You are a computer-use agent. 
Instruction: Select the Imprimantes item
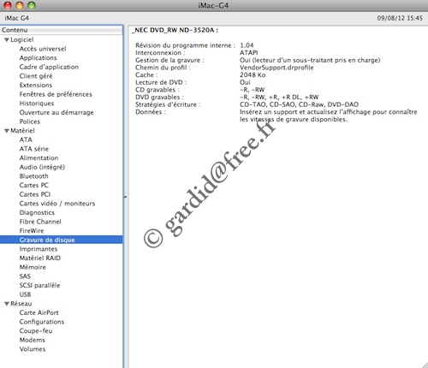click(x=39, y=249)
